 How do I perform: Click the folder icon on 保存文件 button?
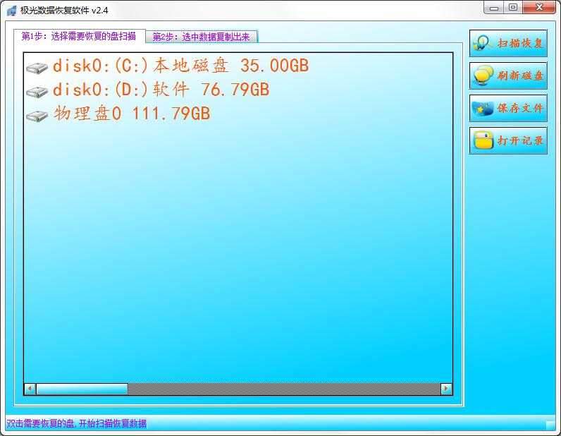(x=483, y=109)
